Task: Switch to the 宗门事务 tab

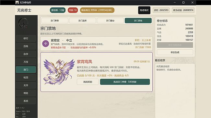Action: [x=55, y=21]
